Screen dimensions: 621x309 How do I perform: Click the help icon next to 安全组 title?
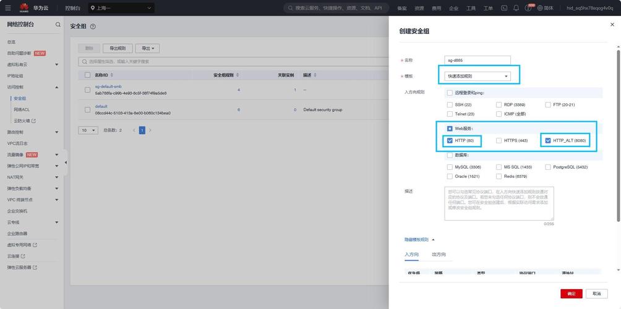93,27
